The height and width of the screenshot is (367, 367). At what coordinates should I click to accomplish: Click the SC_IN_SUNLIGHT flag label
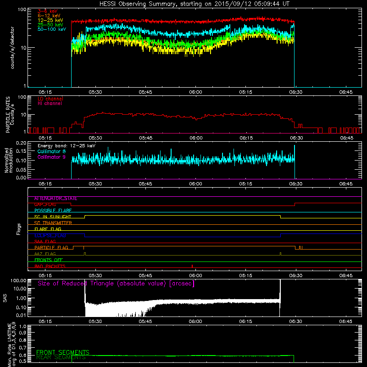(53, 217)
